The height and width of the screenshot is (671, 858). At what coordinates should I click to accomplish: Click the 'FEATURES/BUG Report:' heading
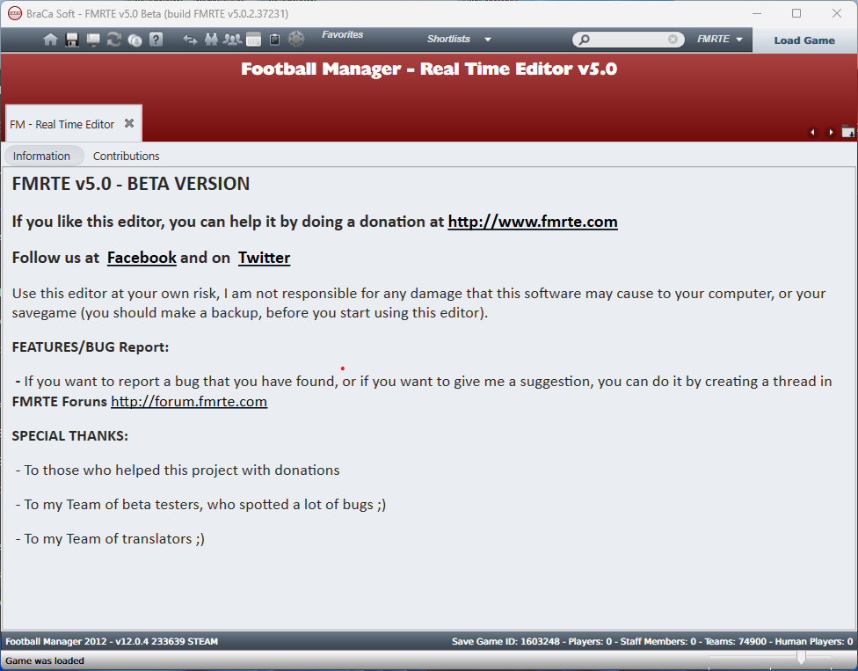91,347
